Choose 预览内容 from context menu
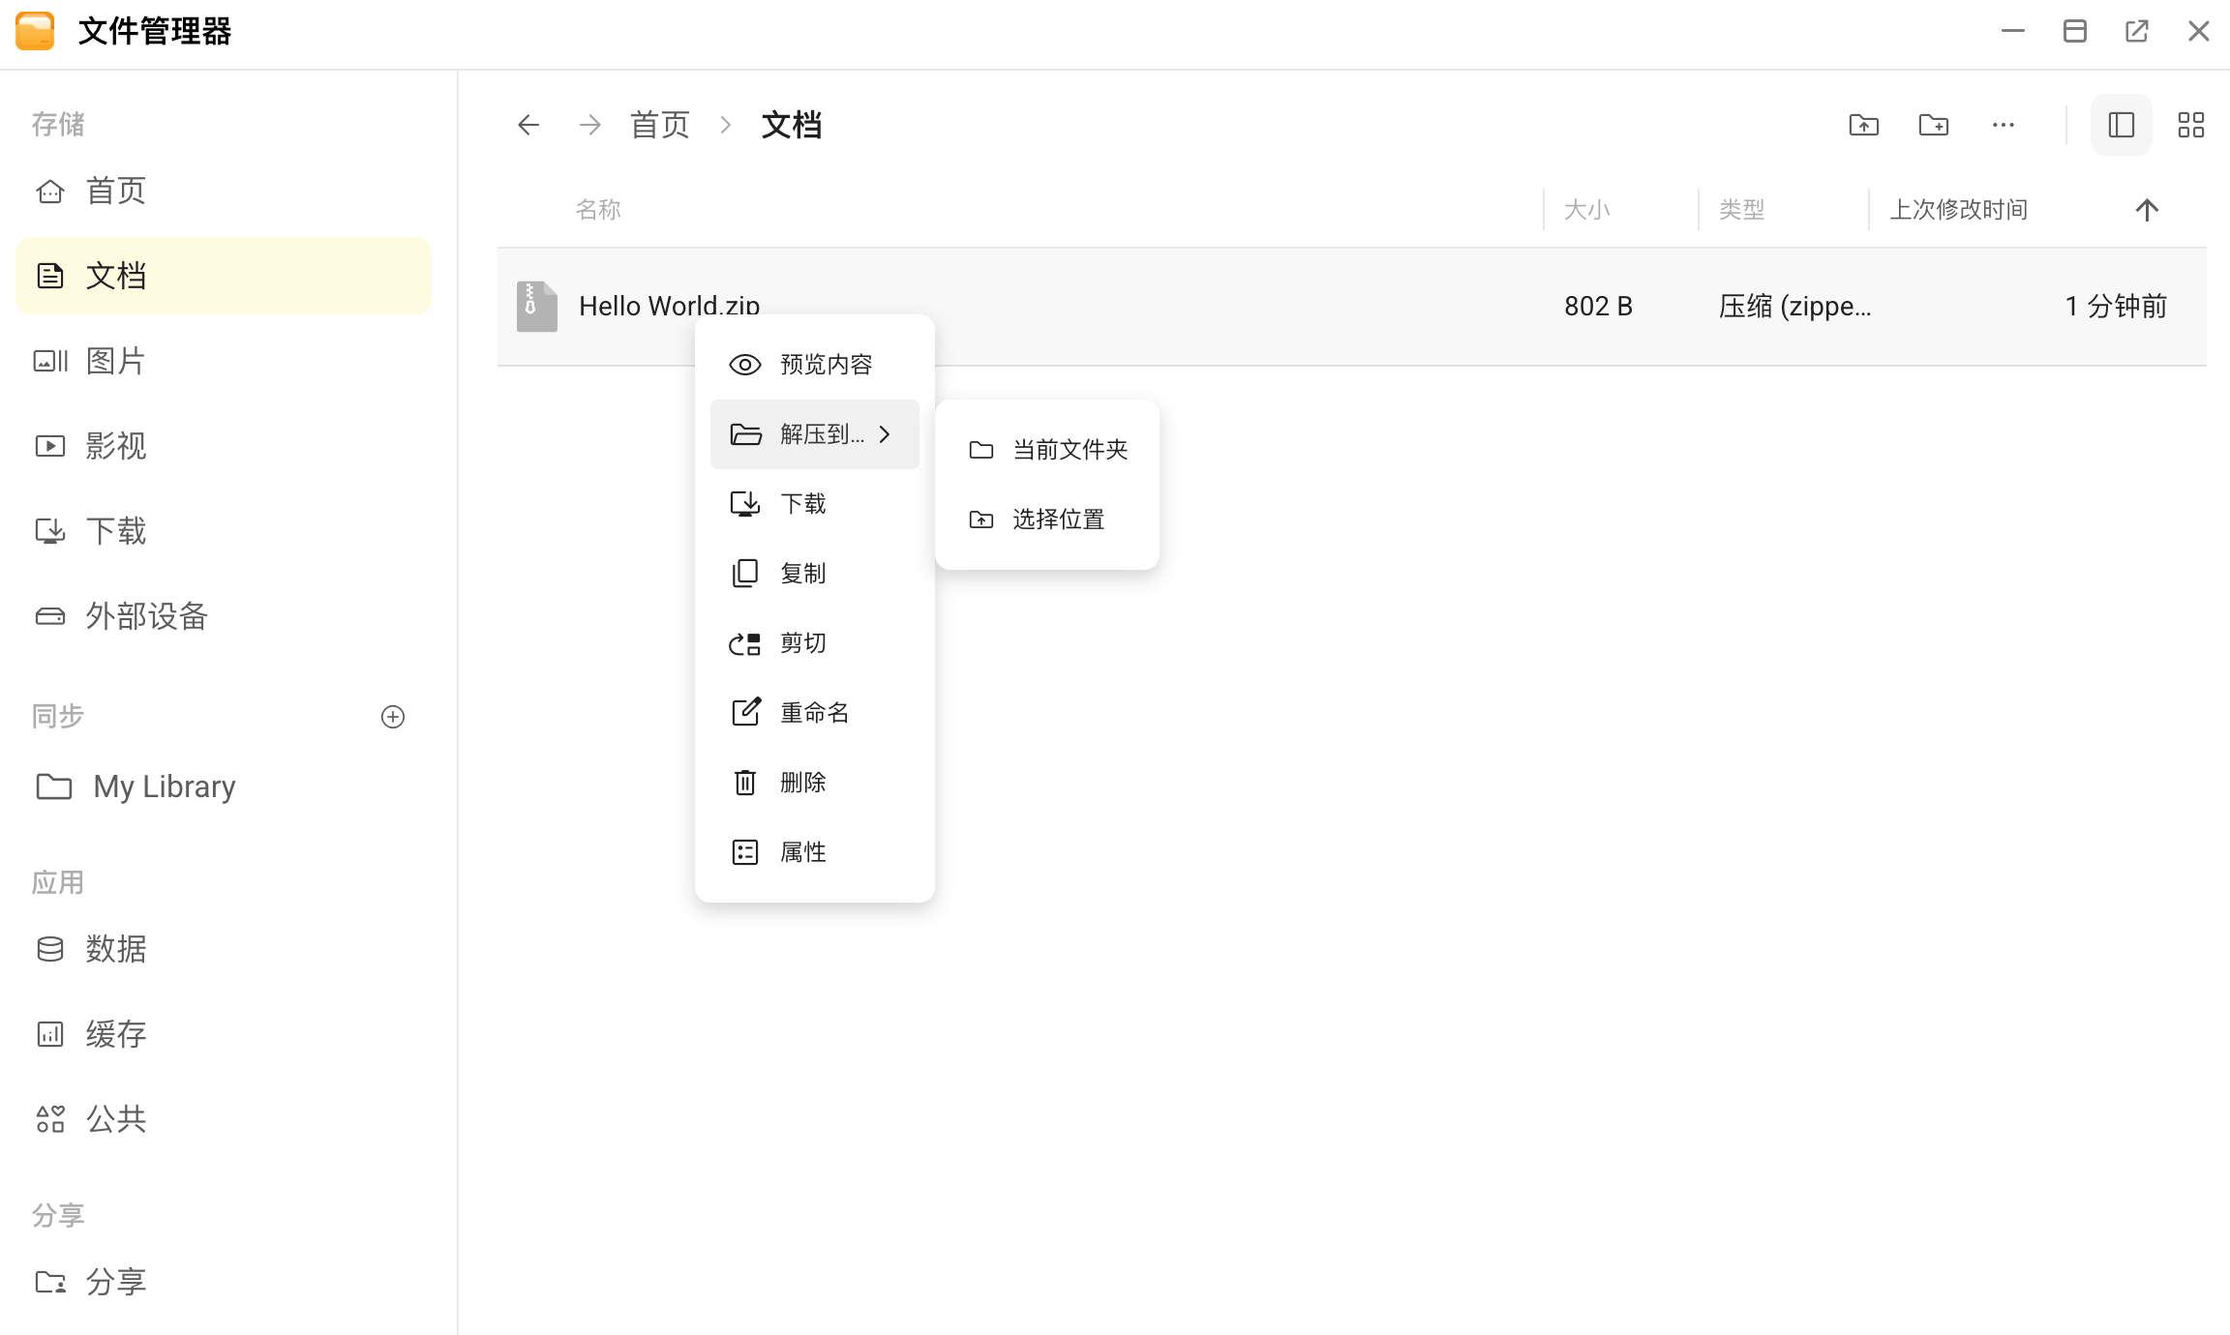This screenshot has width=2230, height=1335. click(x=815, y=365)
